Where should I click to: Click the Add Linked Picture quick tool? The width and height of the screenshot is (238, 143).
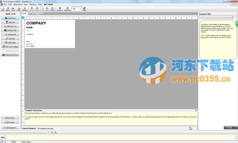(10, 55)
